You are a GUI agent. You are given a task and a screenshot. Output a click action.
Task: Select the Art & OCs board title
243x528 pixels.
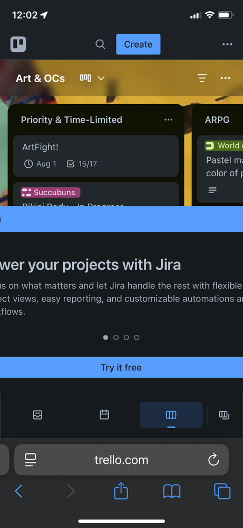[x=40, y=78]
